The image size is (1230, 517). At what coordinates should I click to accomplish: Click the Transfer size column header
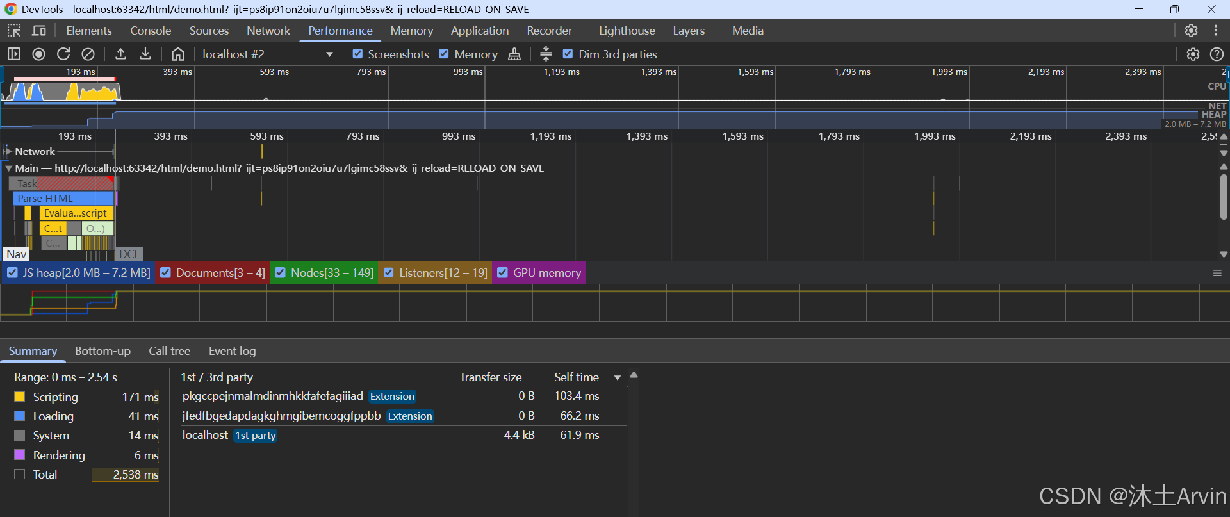pos(490,377)
